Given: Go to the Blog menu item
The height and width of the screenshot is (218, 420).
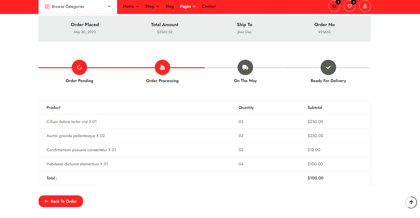Looking at the screenshot, I should point(169,6).
